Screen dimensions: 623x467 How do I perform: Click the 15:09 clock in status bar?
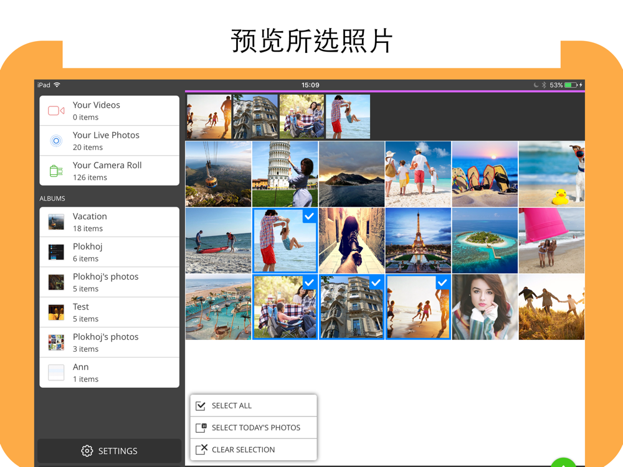click(x=310, y=85)
